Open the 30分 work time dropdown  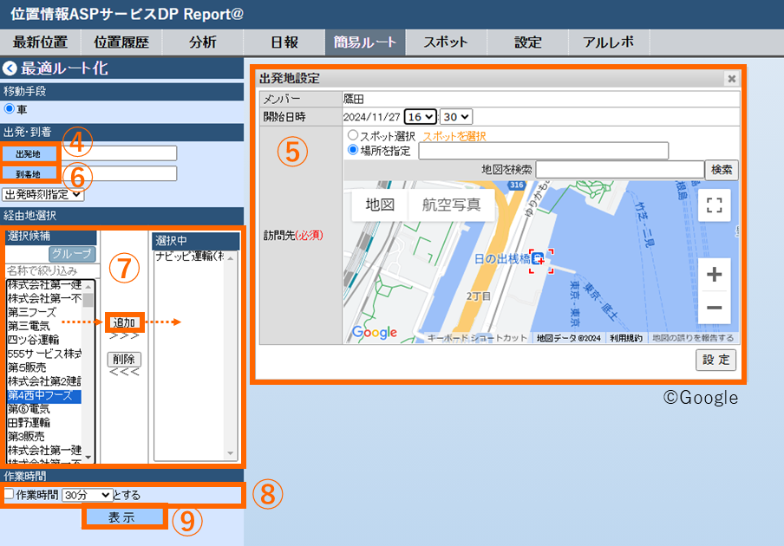(88, 495)
